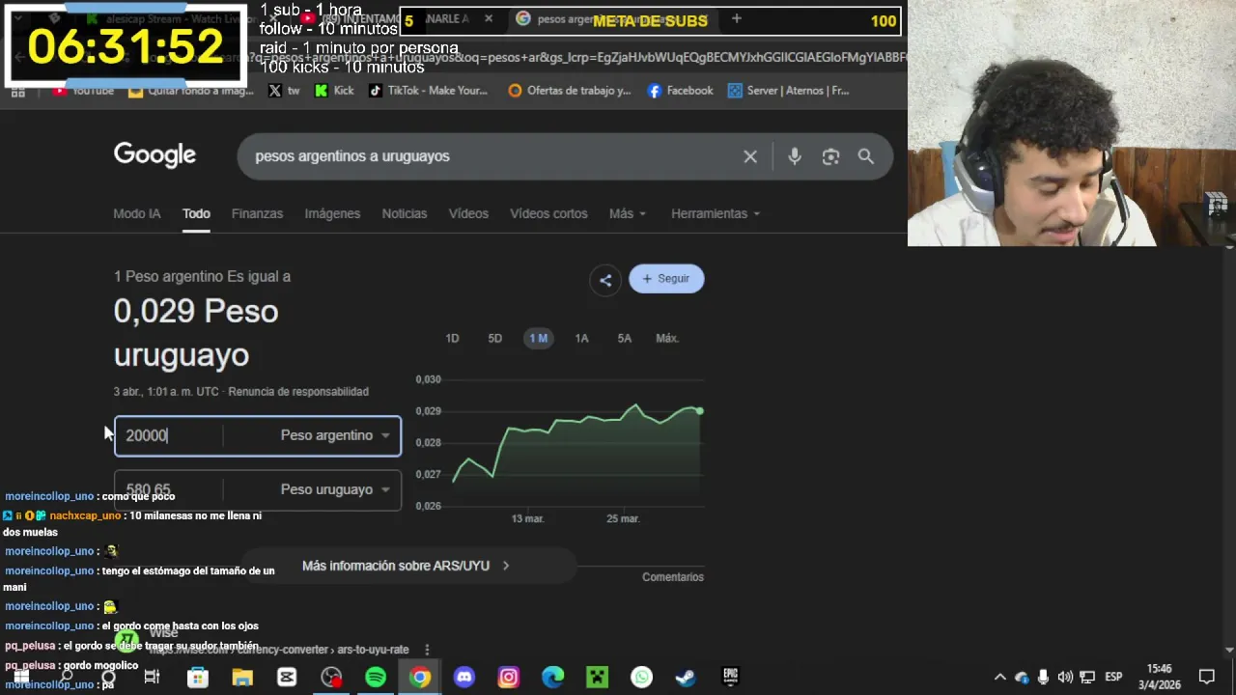Open the Server Aternos bookmark
1236x695 pixels.
pos(788,91)
